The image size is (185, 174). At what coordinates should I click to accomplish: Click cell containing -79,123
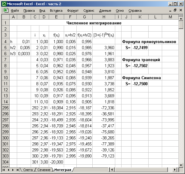pos(104,156)
